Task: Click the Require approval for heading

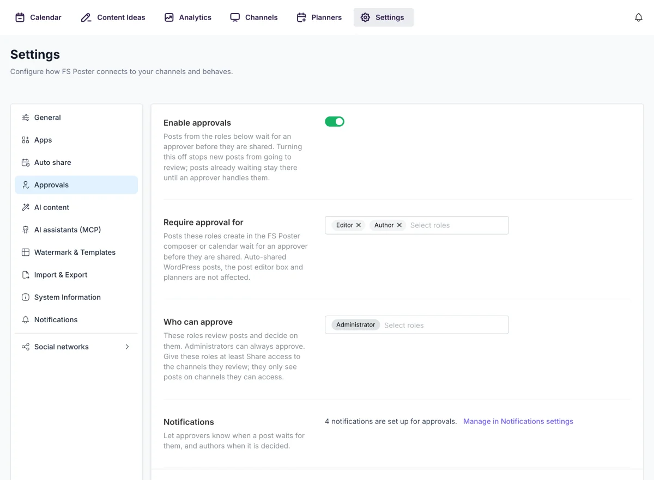Action: [x=203, y=223]
